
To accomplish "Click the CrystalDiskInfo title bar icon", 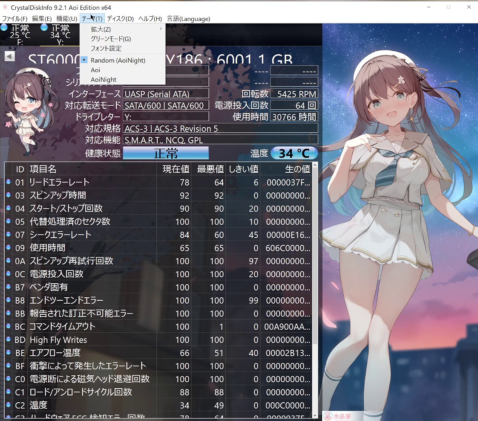I will click(x=5, y=7).
